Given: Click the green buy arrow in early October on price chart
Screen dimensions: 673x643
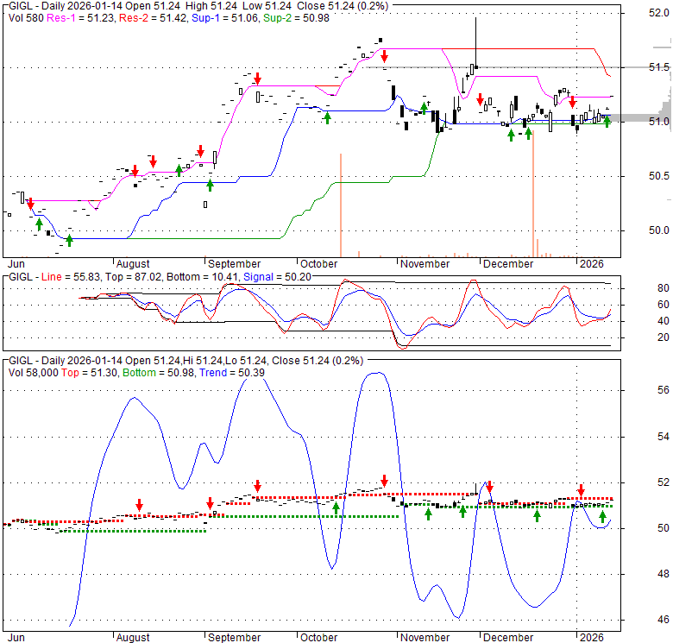Looking at the screenshot, I should click(x=327, y=117).
